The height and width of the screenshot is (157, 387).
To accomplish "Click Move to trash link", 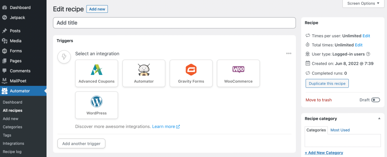I will (x=319, y=100).
